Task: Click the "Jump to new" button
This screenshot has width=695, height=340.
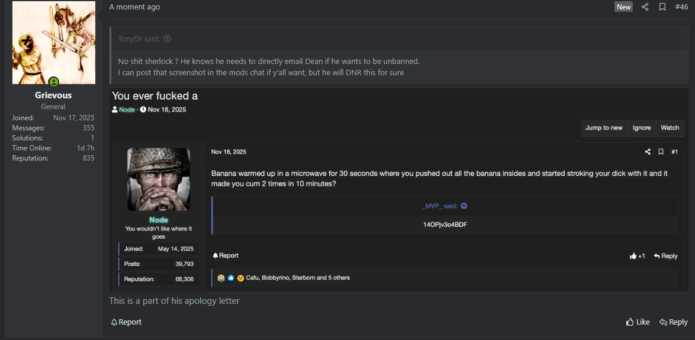Action: (x=604, y=128)
